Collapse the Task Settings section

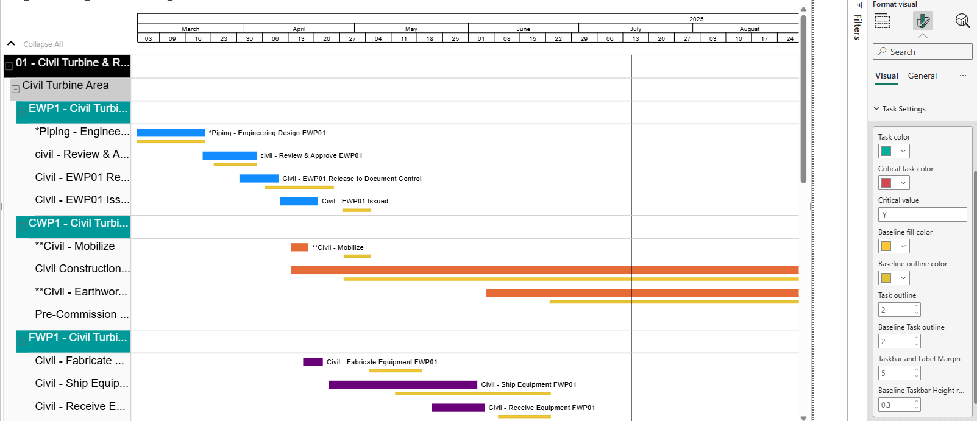point(876,109)
